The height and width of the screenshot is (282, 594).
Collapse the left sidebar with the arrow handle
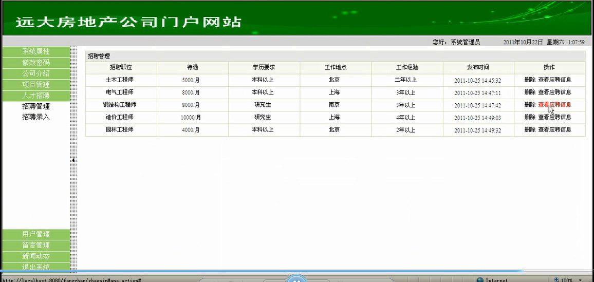click(x=73, y=160)
